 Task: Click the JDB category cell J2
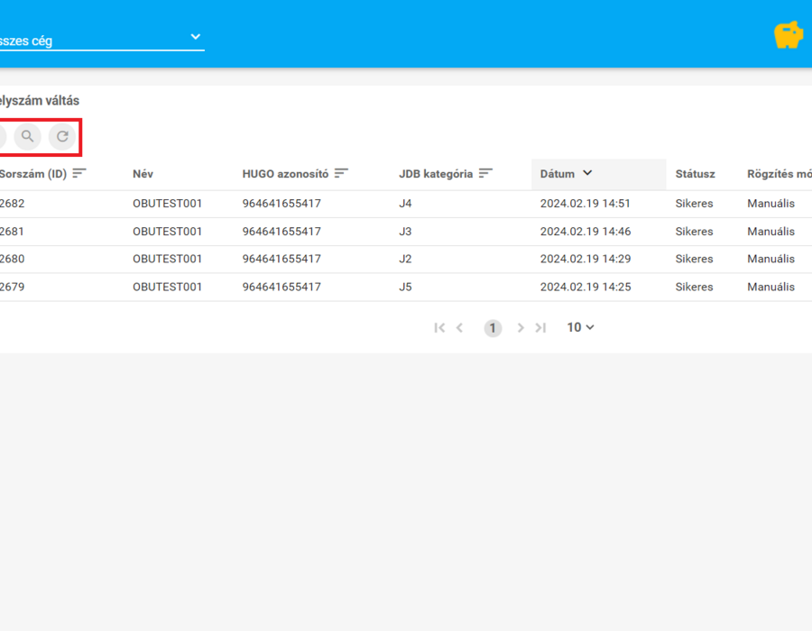click(x=405, y=259)
